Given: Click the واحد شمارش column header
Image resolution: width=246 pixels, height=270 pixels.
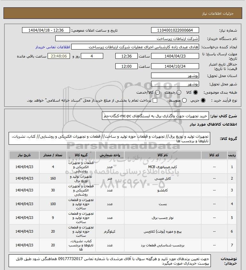Looking at the screenshot, I should [110, 155].
